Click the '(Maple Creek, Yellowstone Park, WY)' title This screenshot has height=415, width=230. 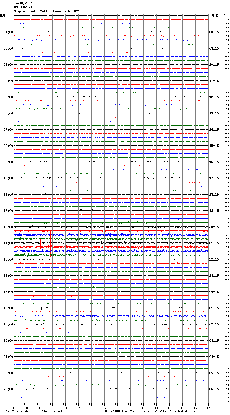click(x=47, y=11)
